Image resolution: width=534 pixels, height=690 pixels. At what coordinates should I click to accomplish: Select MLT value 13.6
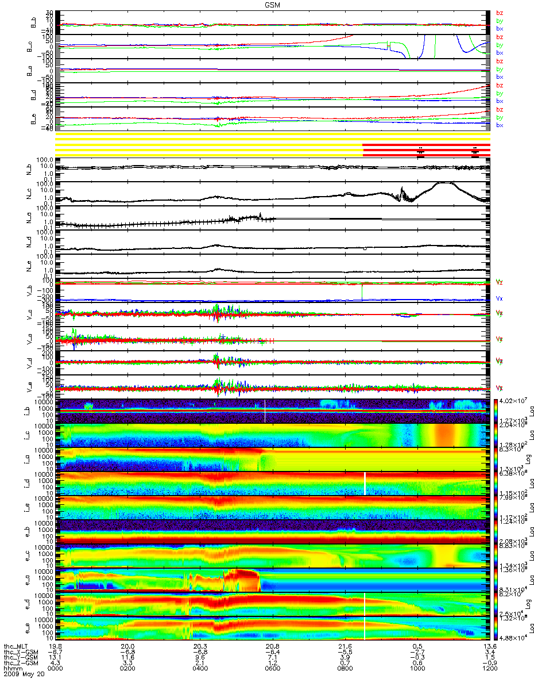click(x=489, y=646)
